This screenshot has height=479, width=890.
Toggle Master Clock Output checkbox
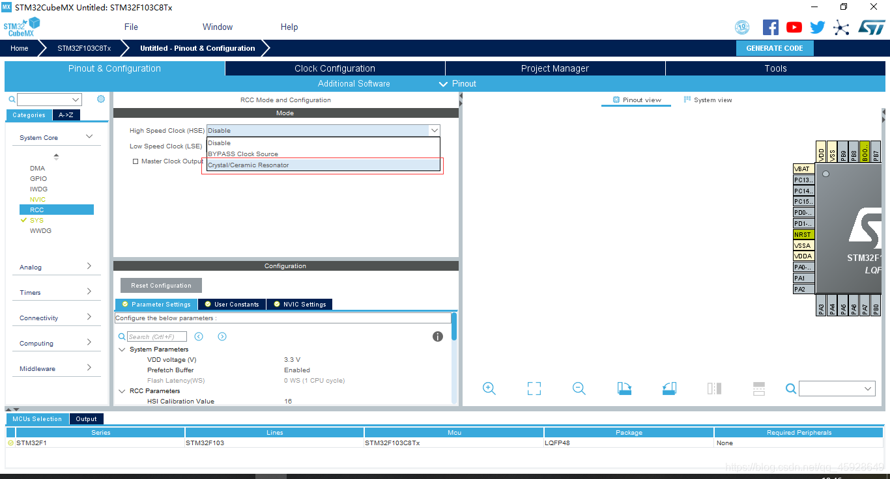(136, 161)
